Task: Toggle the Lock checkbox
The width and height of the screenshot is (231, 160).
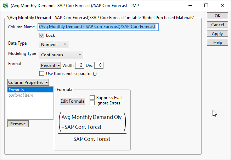Action: pyautogui.click(x=42, y=35)
